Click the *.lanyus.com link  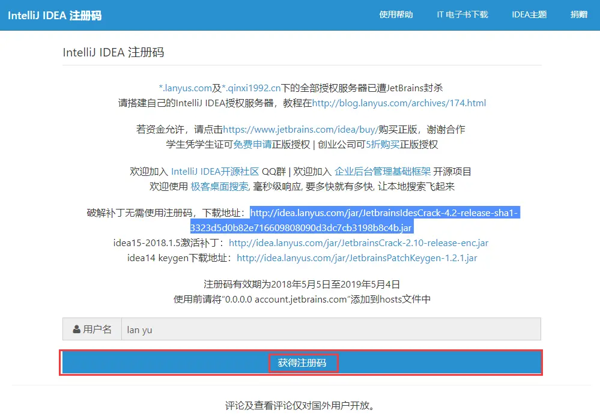pyautogui.click(x=185, y=88)
